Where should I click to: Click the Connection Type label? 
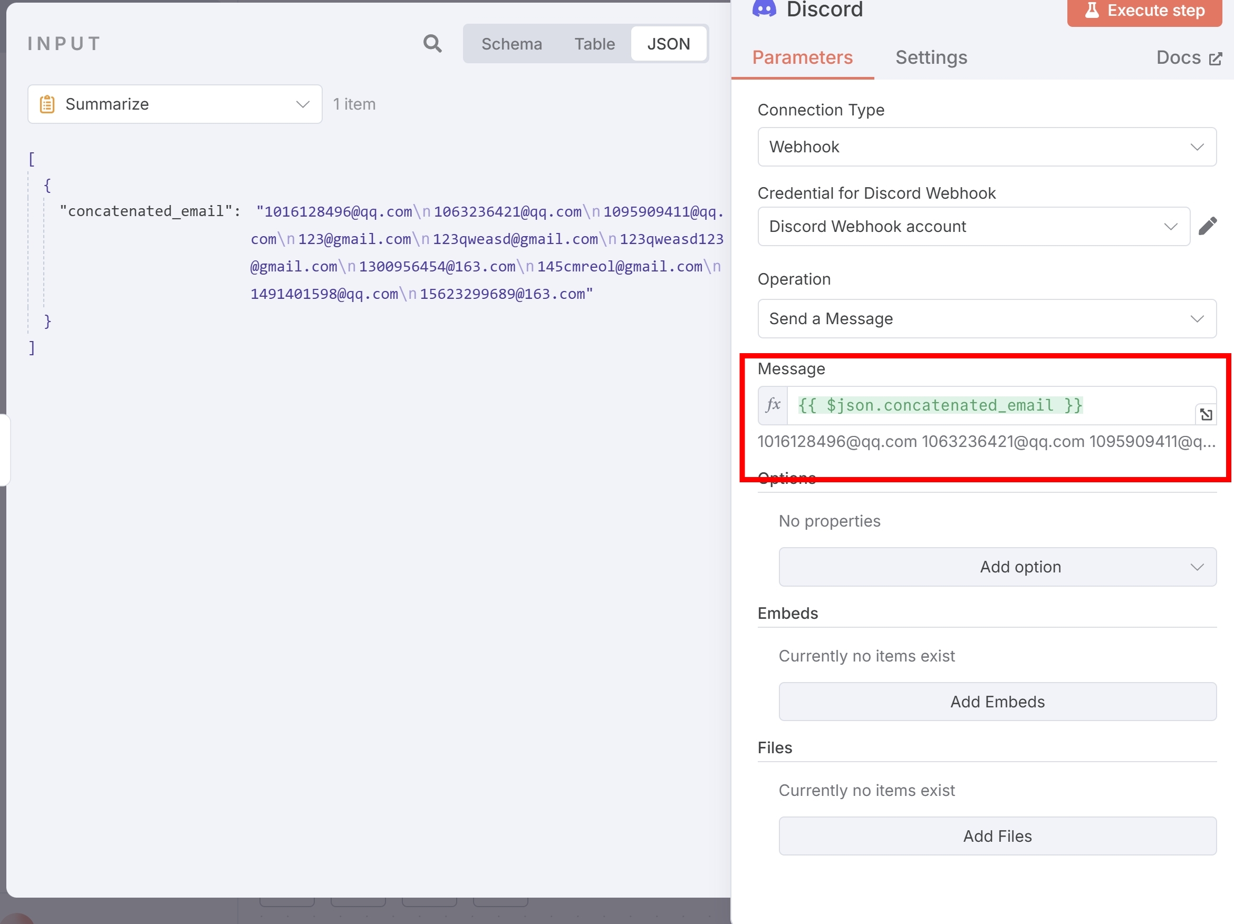pos(821,110)
